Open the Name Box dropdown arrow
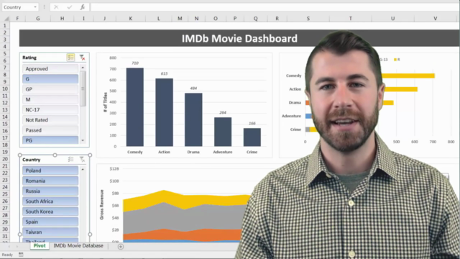Image resolution: width=460 pixels, height=259 pixels. pos(35,7)
